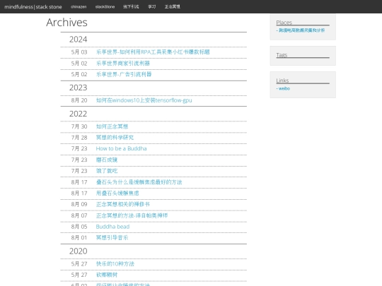The height and width of the screenshot is (286, 382).
Task: Open the 乐享世界商家引流利器 post
Action: click(123, 64)
